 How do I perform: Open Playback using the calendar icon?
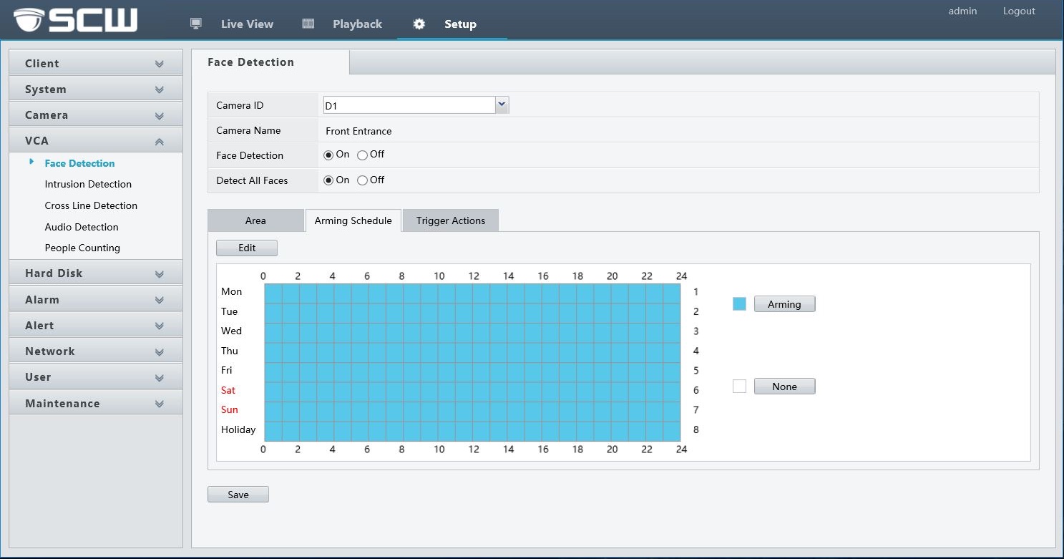308,24
